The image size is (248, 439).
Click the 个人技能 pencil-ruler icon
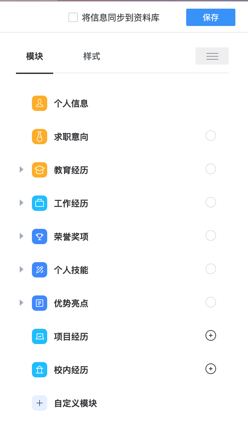(40, 270)
